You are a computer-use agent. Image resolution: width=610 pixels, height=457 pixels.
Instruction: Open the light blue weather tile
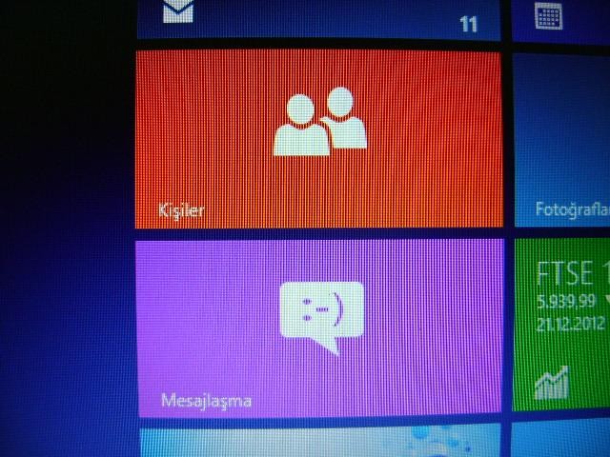pyautogui.click(x=320, y=442)
